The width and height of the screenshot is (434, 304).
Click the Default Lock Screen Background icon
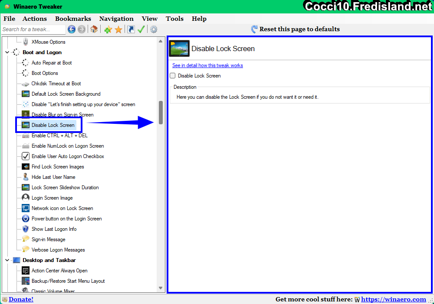(x=26, y=94)
